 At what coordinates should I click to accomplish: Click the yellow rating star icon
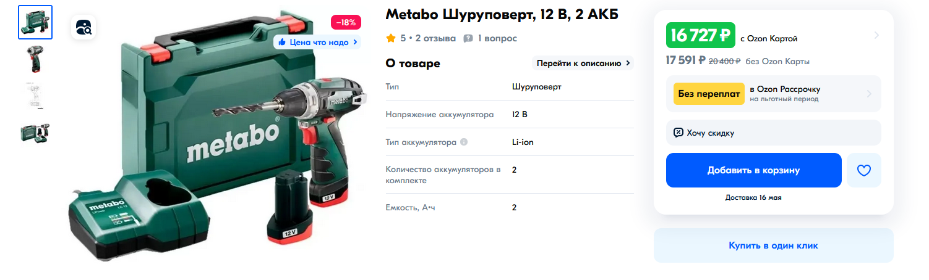[391, 38]
